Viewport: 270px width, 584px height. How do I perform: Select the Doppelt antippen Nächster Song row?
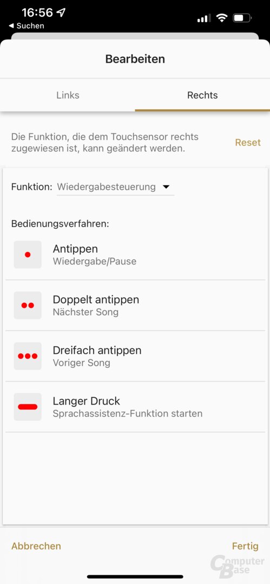click(x=135, y=306)
